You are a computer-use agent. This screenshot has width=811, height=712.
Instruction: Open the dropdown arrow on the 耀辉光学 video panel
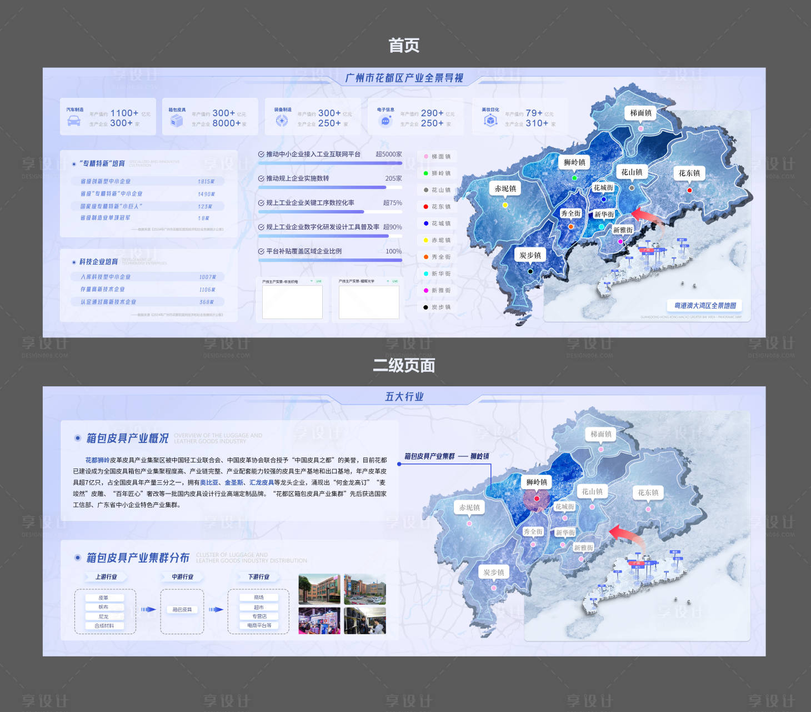[388, 281]
